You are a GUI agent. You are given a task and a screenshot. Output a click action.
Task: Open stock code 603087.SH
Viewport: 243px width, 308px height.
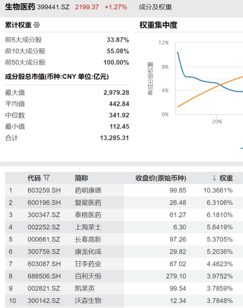(x=44, y=264)
